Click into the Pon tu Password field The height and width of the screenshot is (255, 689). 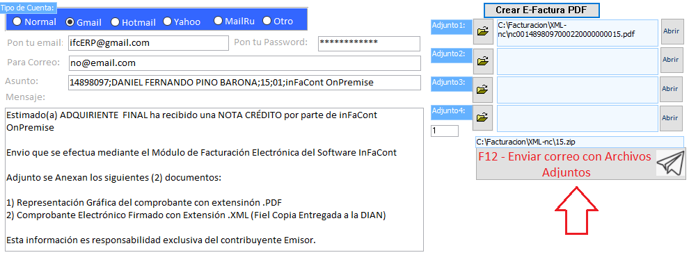coord(369,43)
